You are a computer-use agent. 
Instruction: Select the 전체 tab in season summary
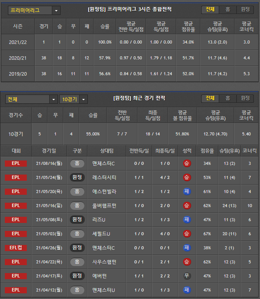[210, 10]
